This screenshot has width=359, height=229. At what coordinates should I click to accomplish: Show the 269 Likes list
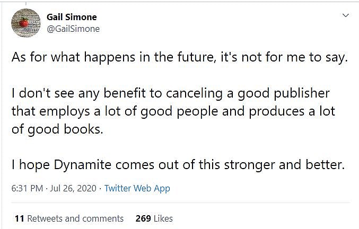(x=154, y=218)
